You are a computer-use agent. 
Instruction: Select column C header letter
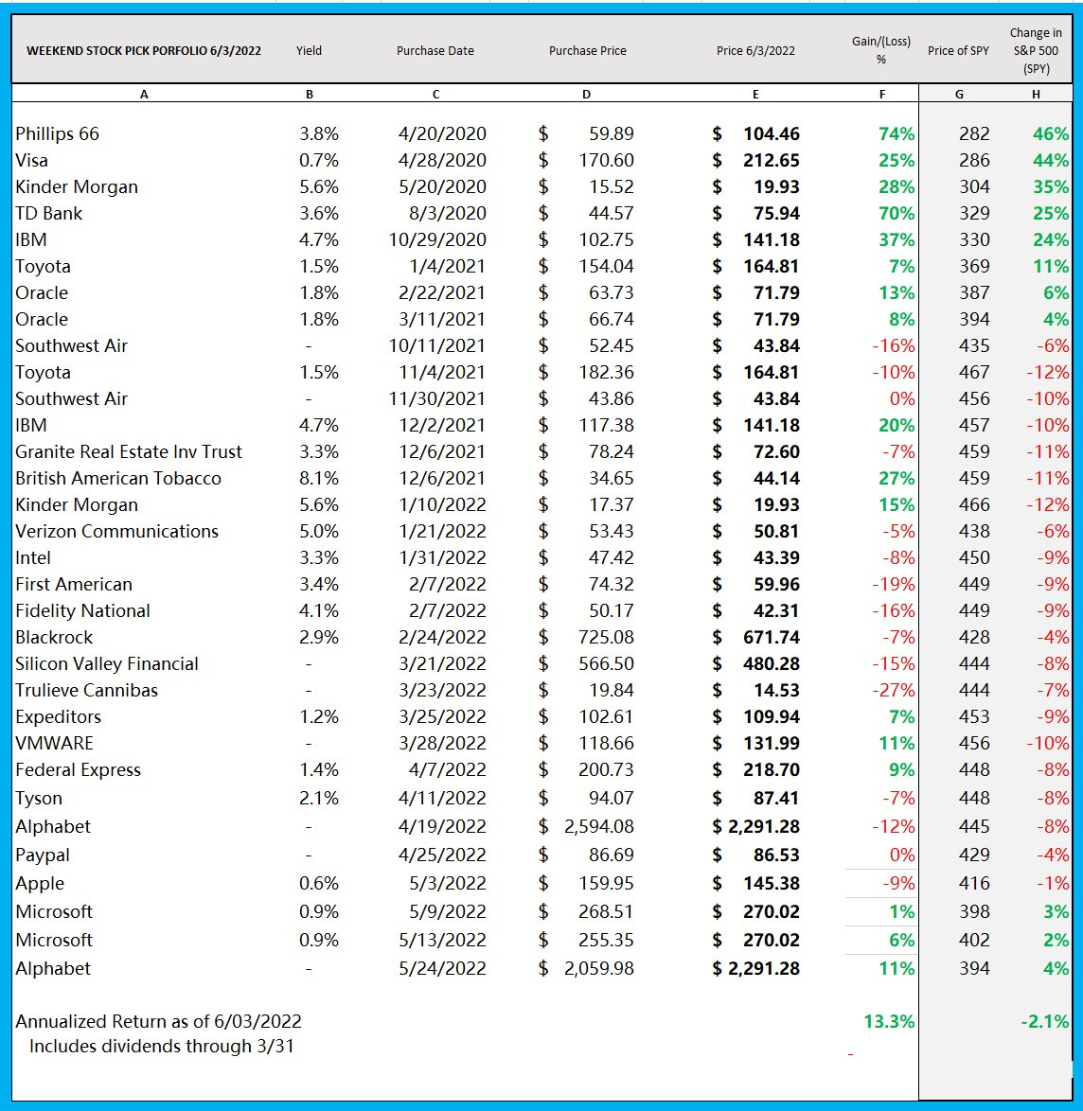point(435,95)
